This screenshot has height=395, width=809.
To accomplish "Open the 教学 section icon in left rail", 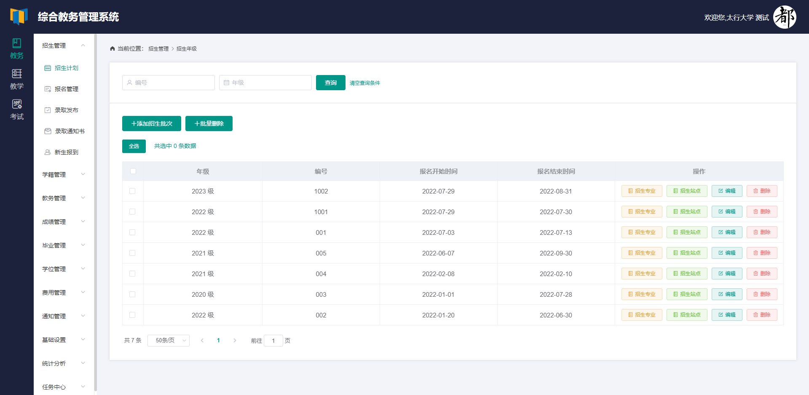I will [17, 74].
